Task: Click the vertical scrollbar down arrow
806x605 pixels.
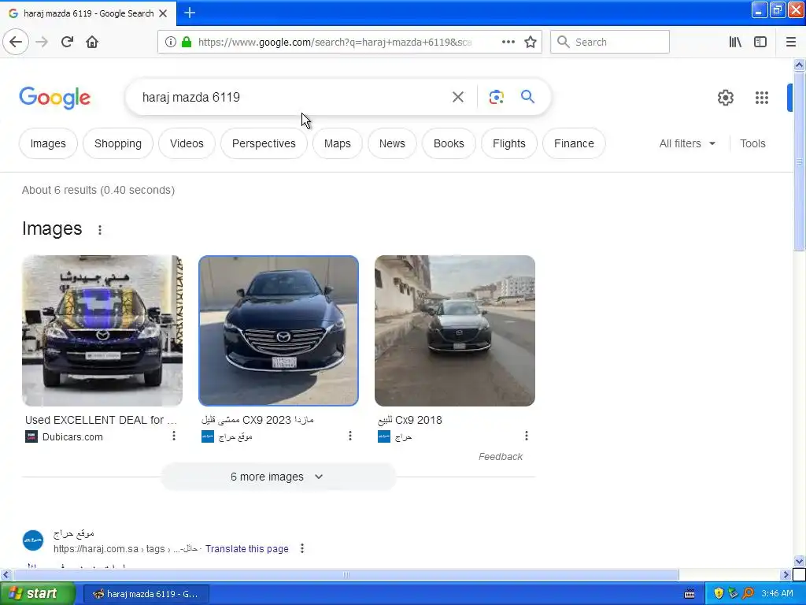Action: coord(799,561)
